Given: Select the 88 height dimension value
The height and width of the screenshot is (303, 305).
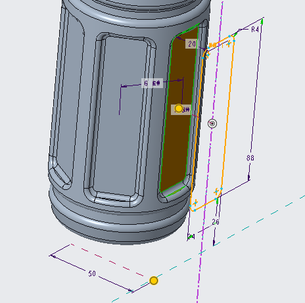Looking at the screenshot, I should [x=250, y=158].
